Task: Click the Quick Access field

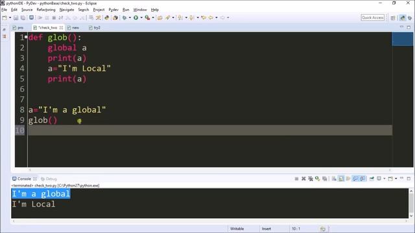Action: click(373, 17)
